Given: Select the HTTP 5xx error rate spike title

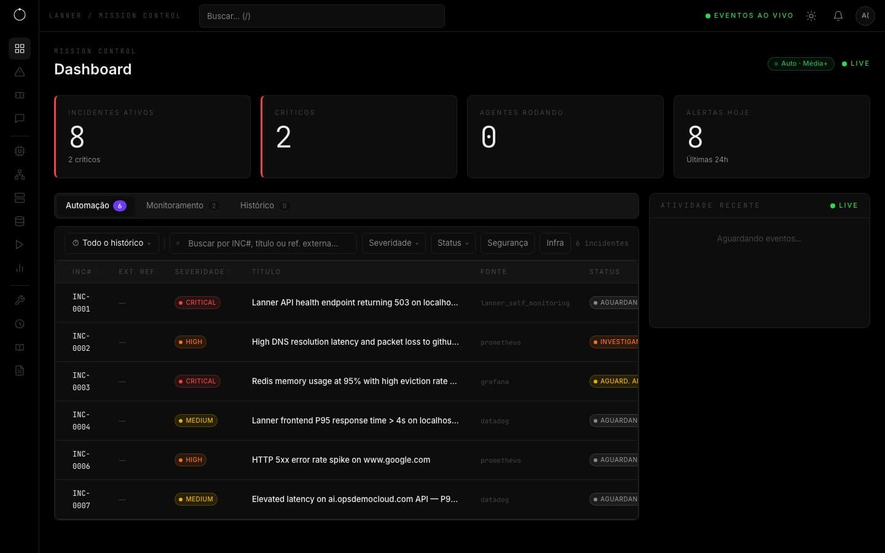Looking at the screenshot, I should tap(341, 460).
